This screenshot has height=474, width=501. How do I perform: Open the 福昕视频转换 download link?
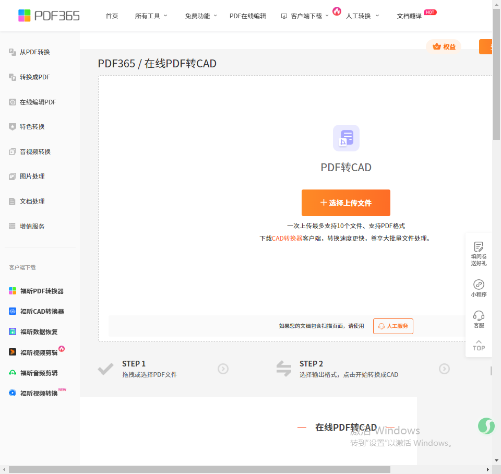pyautogui.click(x=39, y=393)
